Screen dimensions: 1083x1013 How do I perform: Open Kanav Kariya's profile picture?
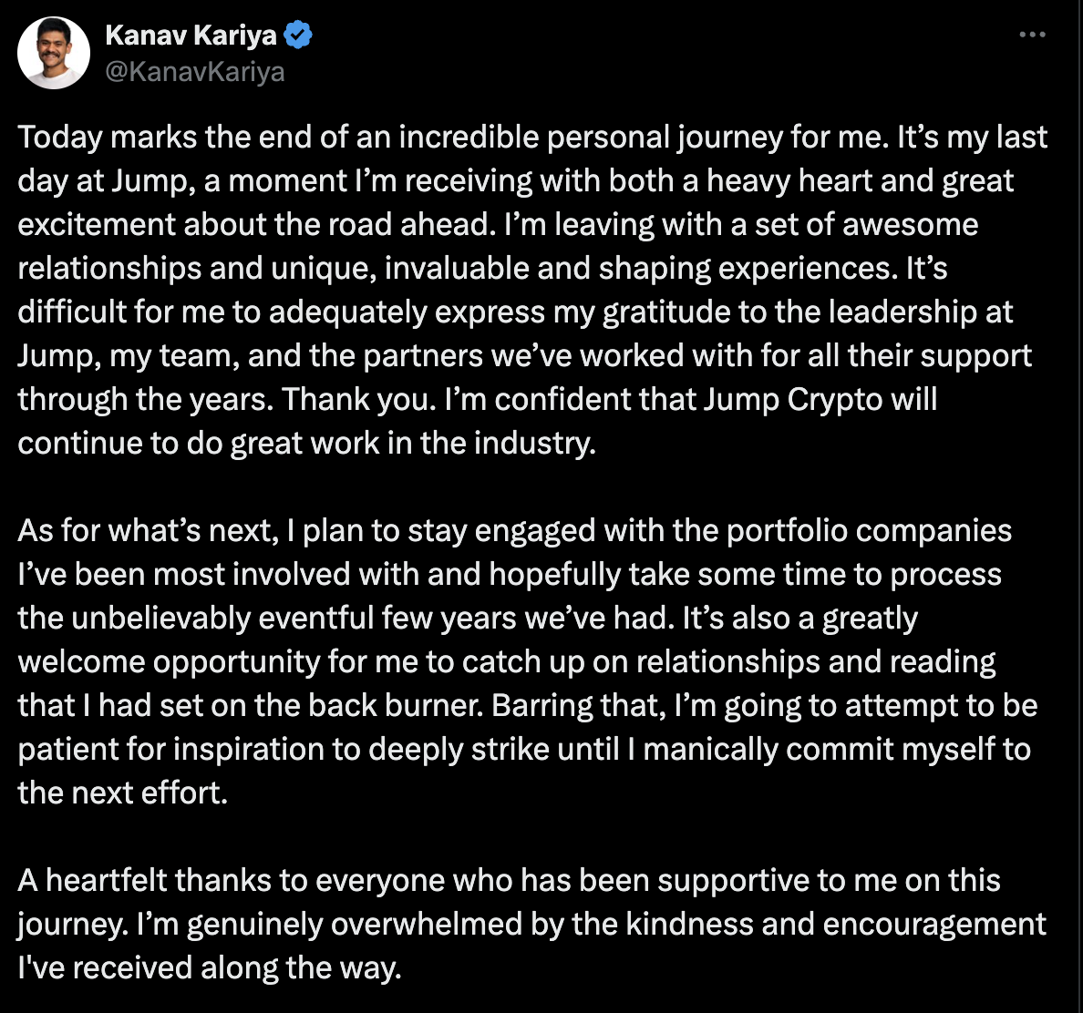(x=54, y=53)
